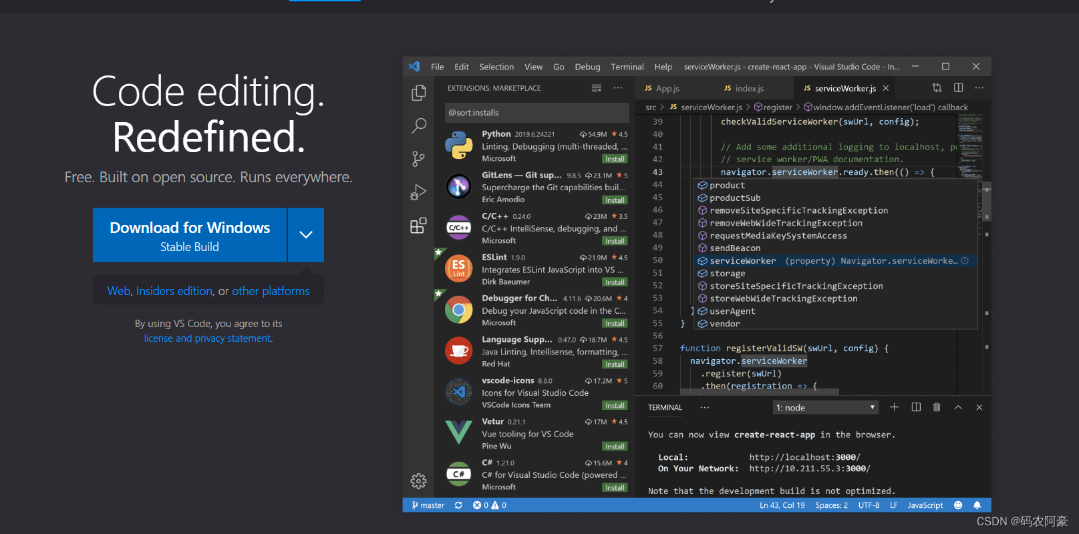Split the terminal panel
This screenshot has height=534, width=1079.
coord(916,407)
